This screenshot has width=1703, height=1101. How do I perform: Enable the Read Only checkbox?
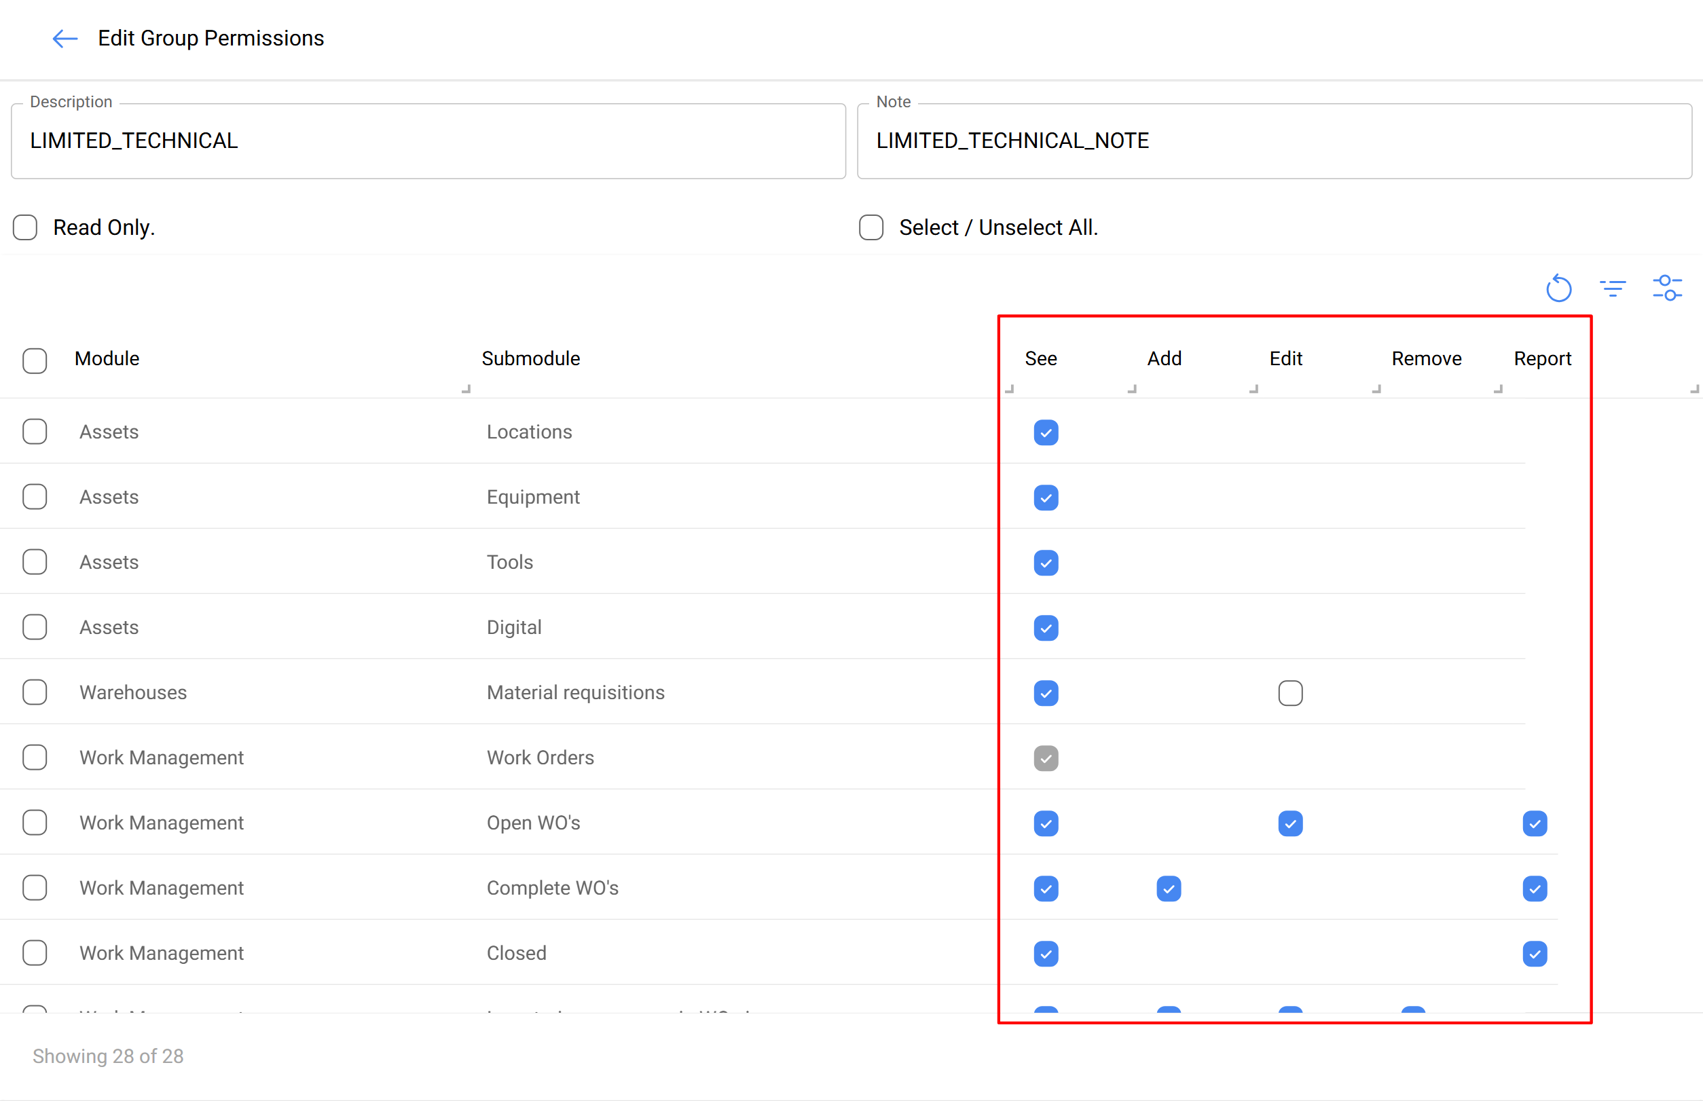coord(24,227)
